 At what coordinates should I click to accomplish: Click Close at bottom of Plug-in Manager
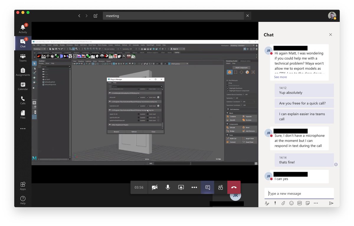pyautogui.click(x=153, y=132)
